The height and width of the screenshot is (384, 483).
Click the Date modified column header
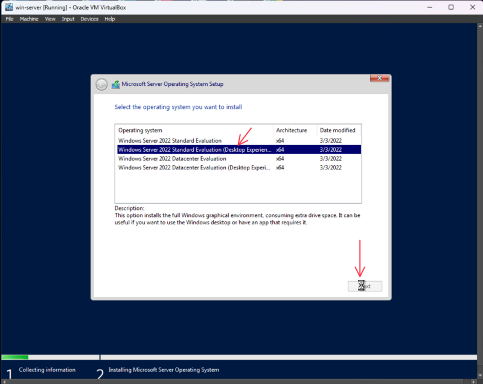pos(337,130)
